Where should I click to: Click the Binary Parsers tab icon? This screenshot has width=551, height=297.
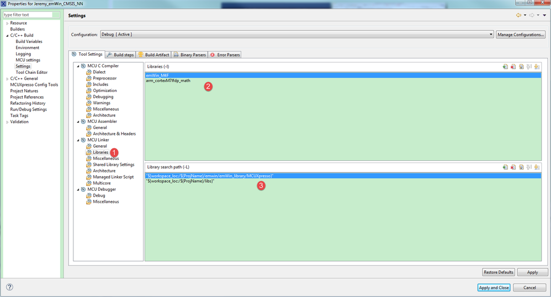pyautogui.click(x=176, y=55)
